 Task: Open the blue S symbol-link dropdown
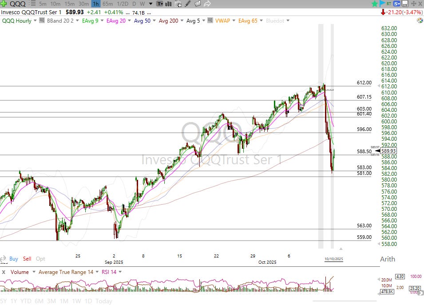396,4
